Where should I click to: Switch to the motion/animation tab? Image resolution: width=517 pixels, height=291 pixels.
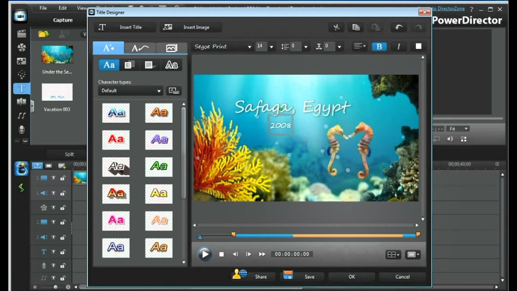coord(140,48)
